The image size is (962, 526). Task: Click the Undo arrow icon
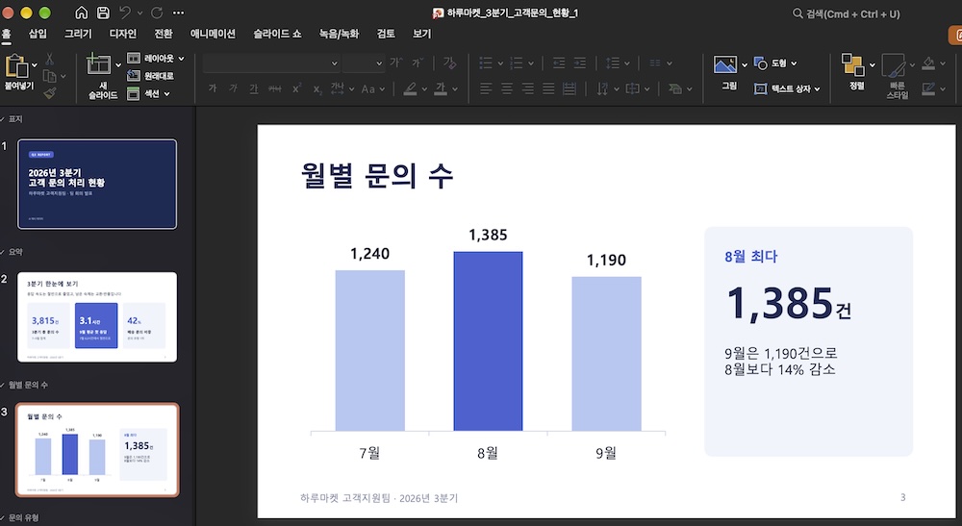pyautogui.click(x=125, y=13)
